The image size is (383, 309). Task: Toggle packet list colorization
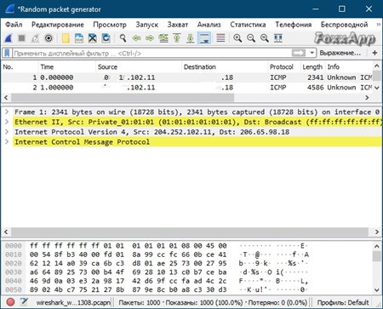220,38
